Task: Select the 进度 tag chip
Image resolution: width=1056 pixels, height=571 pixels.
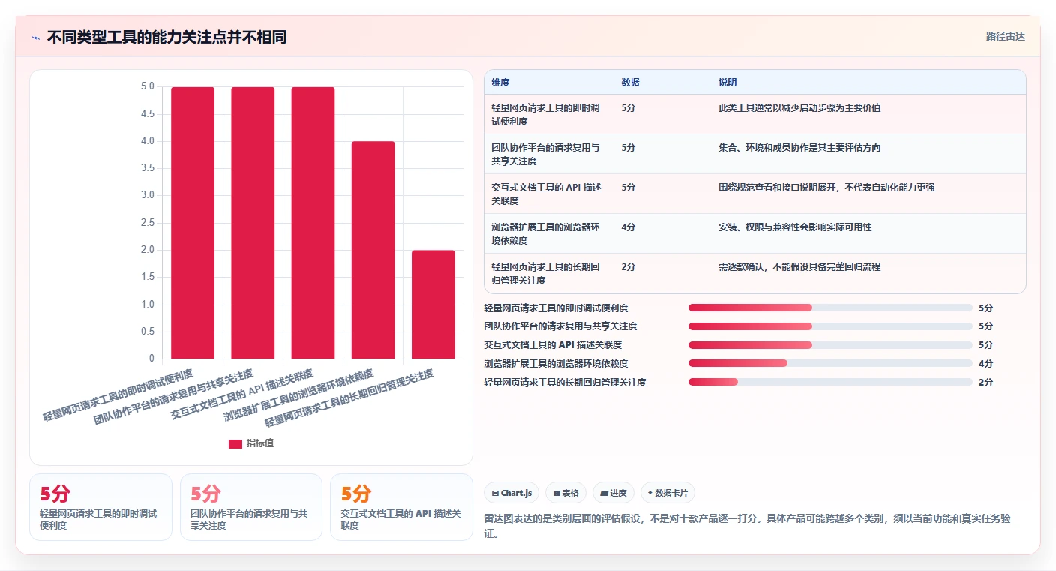Action: 613,493
